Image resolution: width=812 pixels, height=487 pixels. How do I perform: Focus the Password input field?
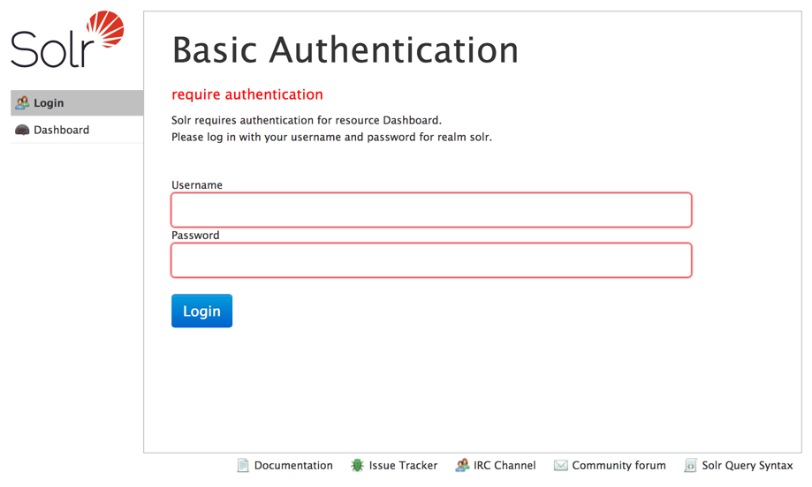pyautogui.click(x=431, y=260)
